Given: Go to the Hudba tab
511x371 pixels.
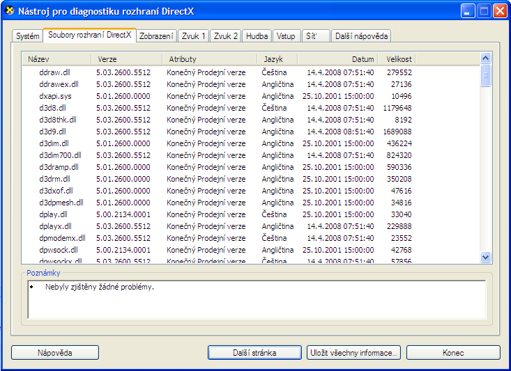Looking at the screenshot, I should click(x=257, y=36).
